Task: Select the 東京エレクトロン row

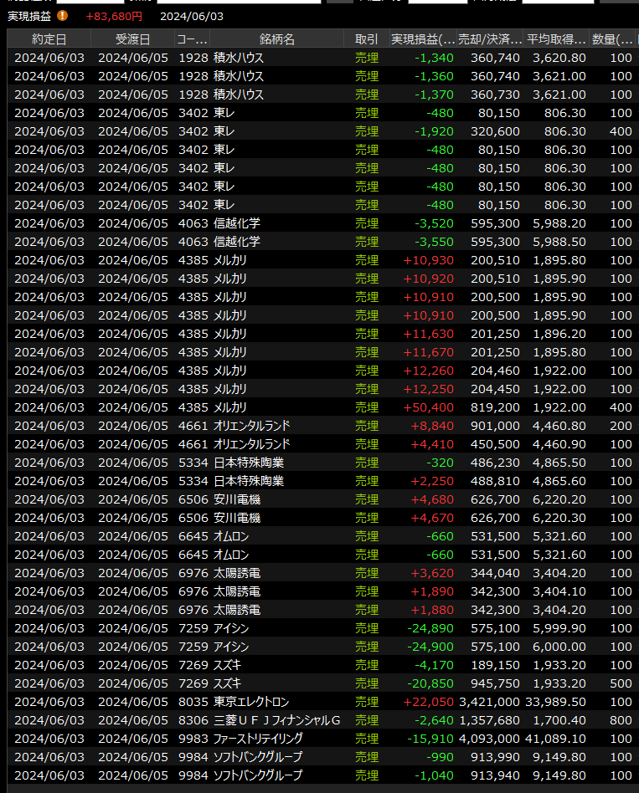Action: [x=276, y=702]
